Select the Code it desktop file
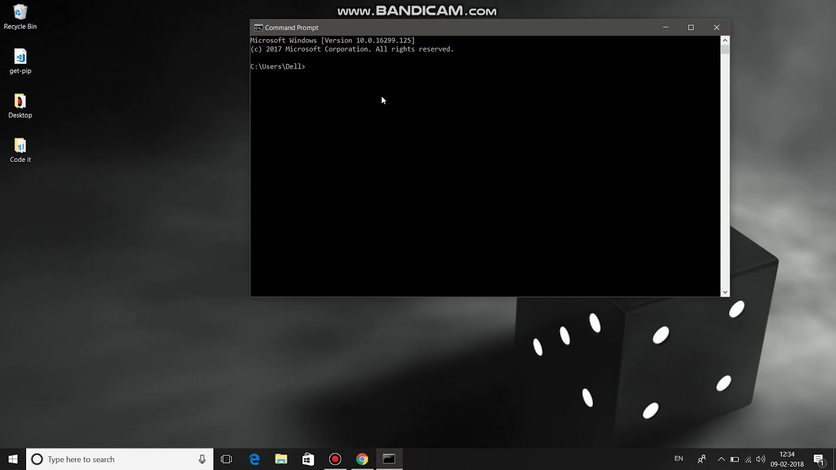The height and width of the screenshot is (470, 836). pyautogui.click(x=20, y=150)
